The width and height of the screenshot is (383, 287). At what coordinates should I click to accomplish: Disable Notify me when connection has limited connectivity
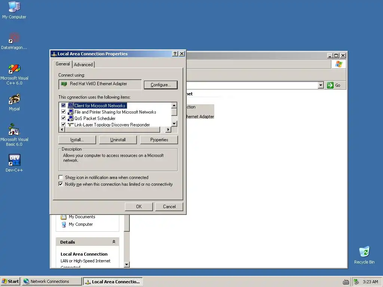click(61, 184)
